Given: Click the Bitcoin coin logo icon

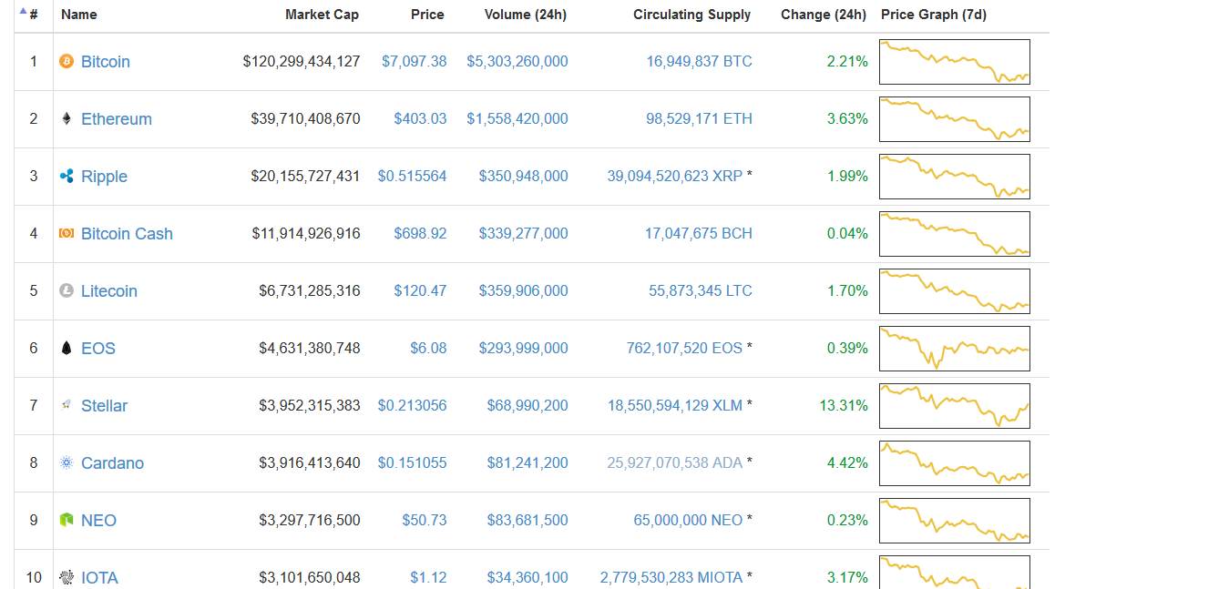Looking at the screenshot, I should [66, 61].
